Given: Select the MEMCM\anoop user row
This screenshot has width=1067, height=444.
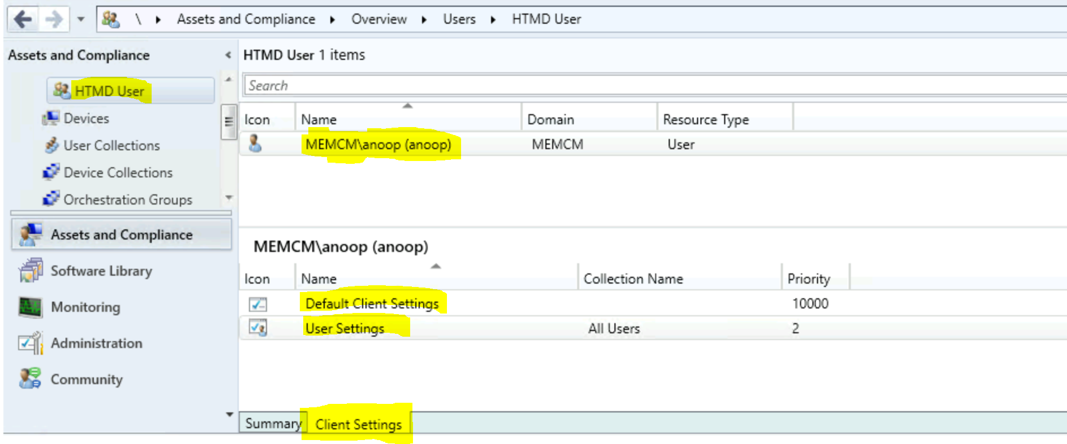Looking at the screenshot, I should (x=378, y=145).
